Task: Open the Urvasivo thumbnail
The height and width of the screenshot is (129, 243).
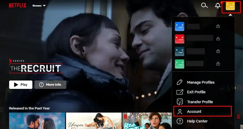Action: tap(94, 121)
